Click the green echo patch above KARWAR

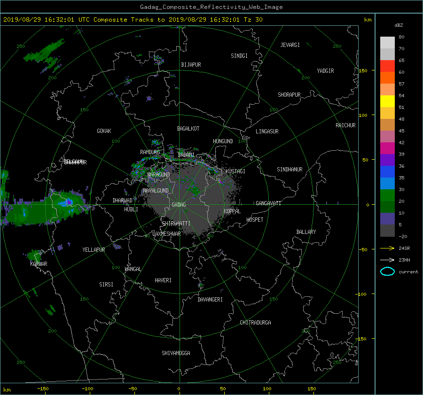(34, 254)
